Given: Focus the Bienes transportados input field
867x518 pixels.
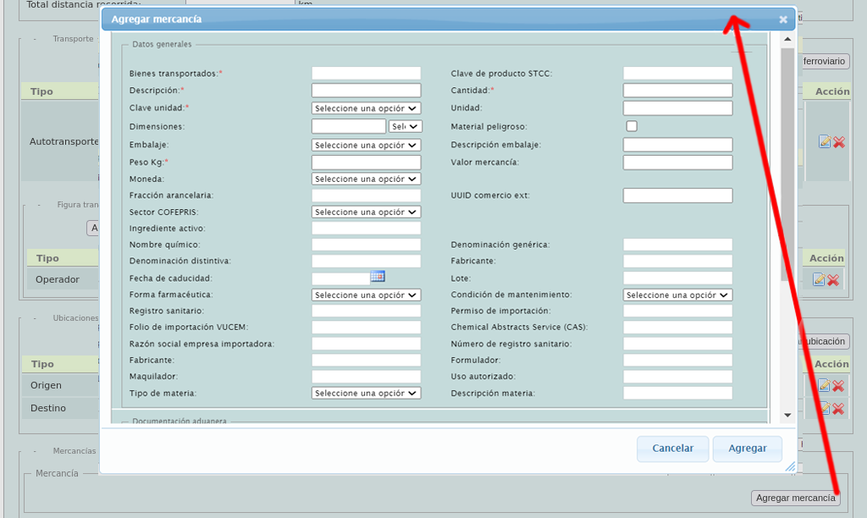Looking at the screenshot, I should coord(366,74).
